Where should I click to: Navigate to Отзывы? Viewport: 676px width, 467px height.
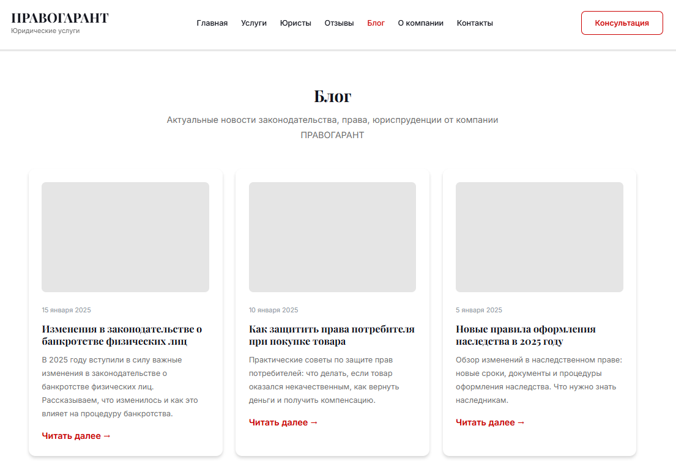click(x=340, y=23)
